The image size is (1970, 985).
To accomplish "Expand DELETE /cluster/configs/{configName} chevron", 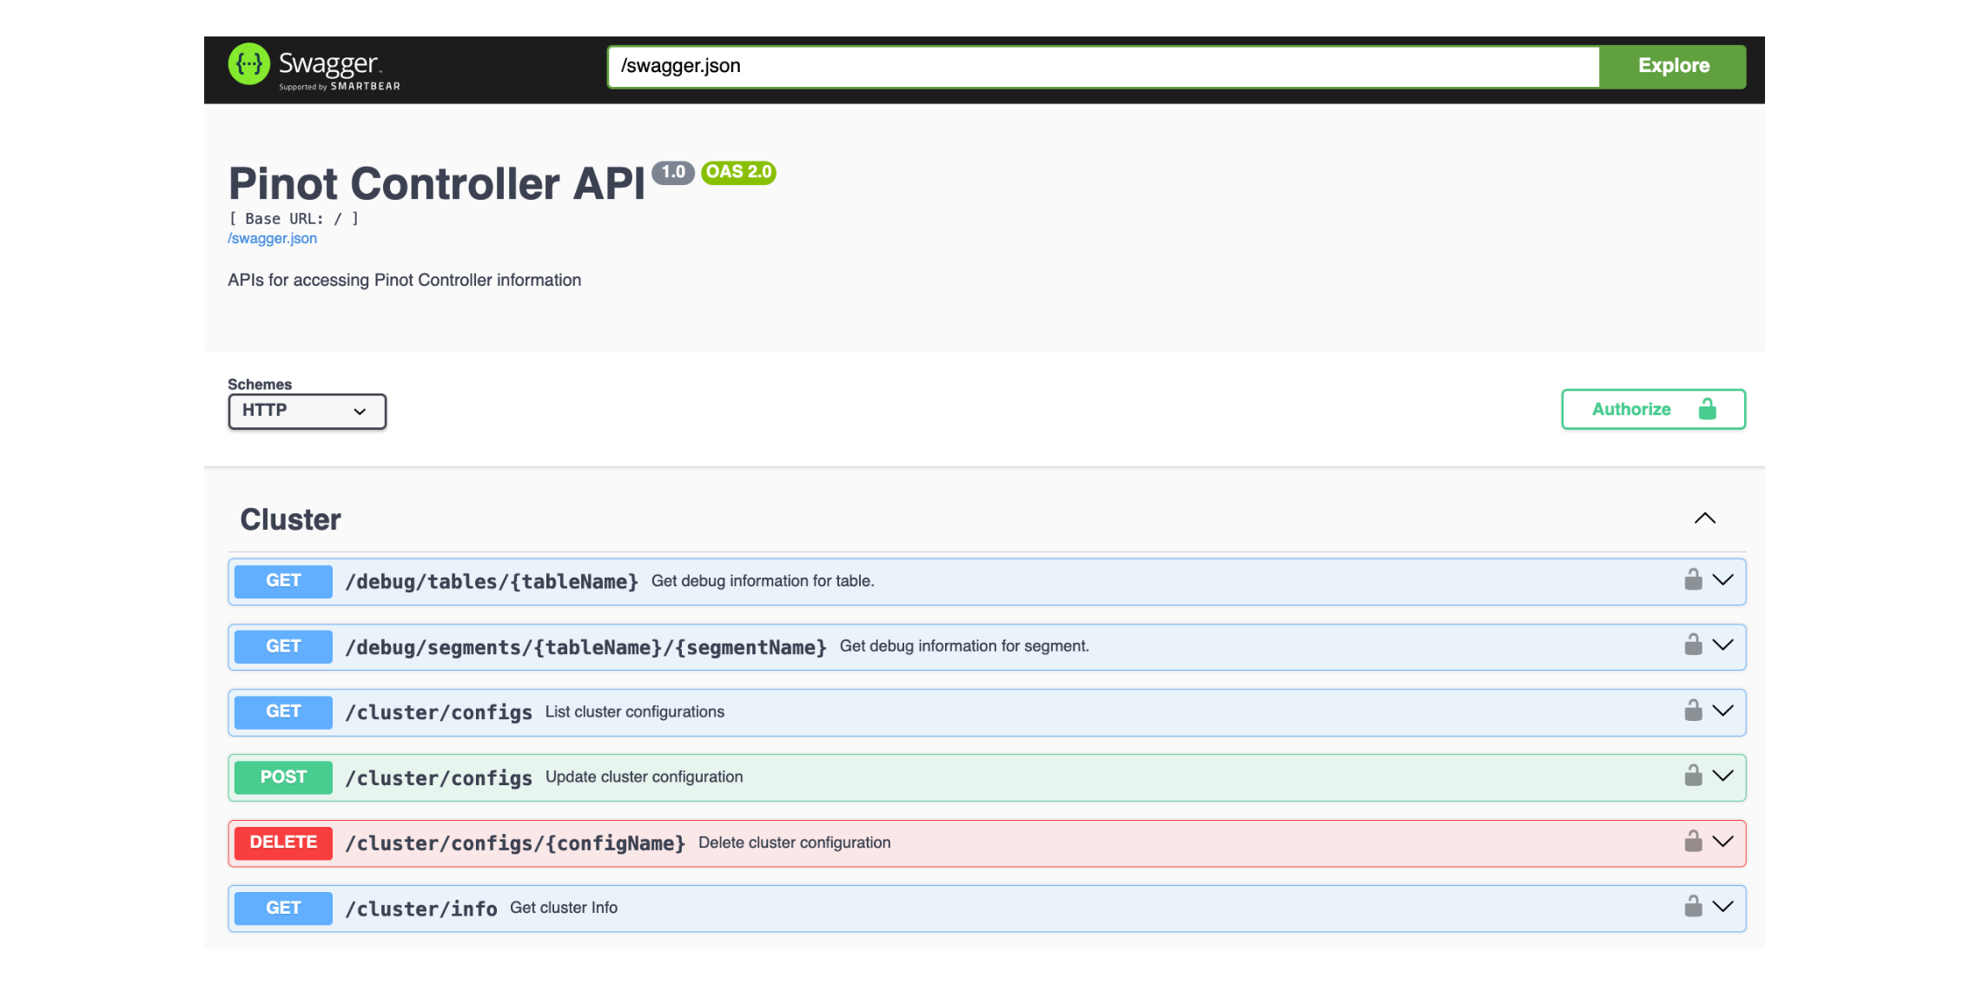I will tap(1722, 843).
